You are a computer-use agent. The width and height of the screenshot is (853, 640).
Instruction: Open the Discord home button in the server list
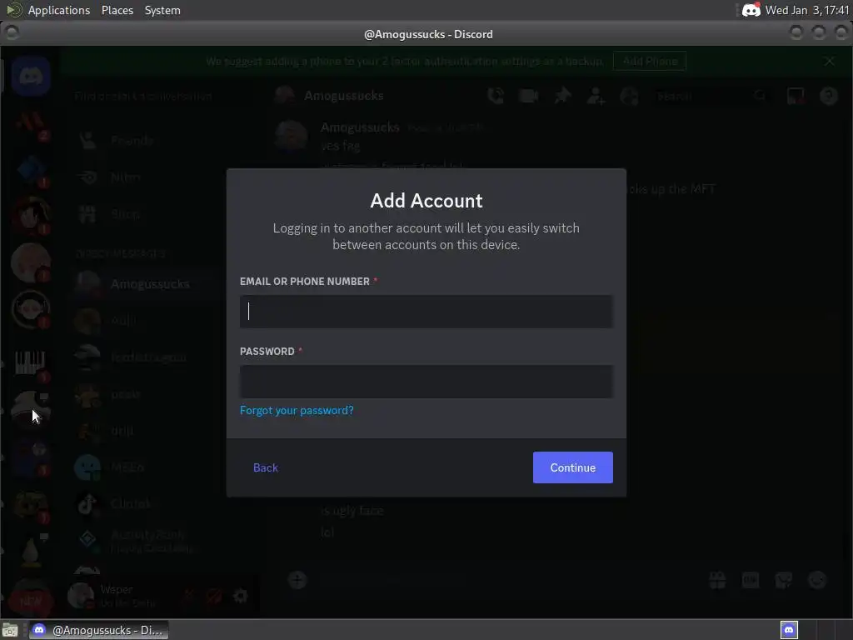[x=31, y=77]
